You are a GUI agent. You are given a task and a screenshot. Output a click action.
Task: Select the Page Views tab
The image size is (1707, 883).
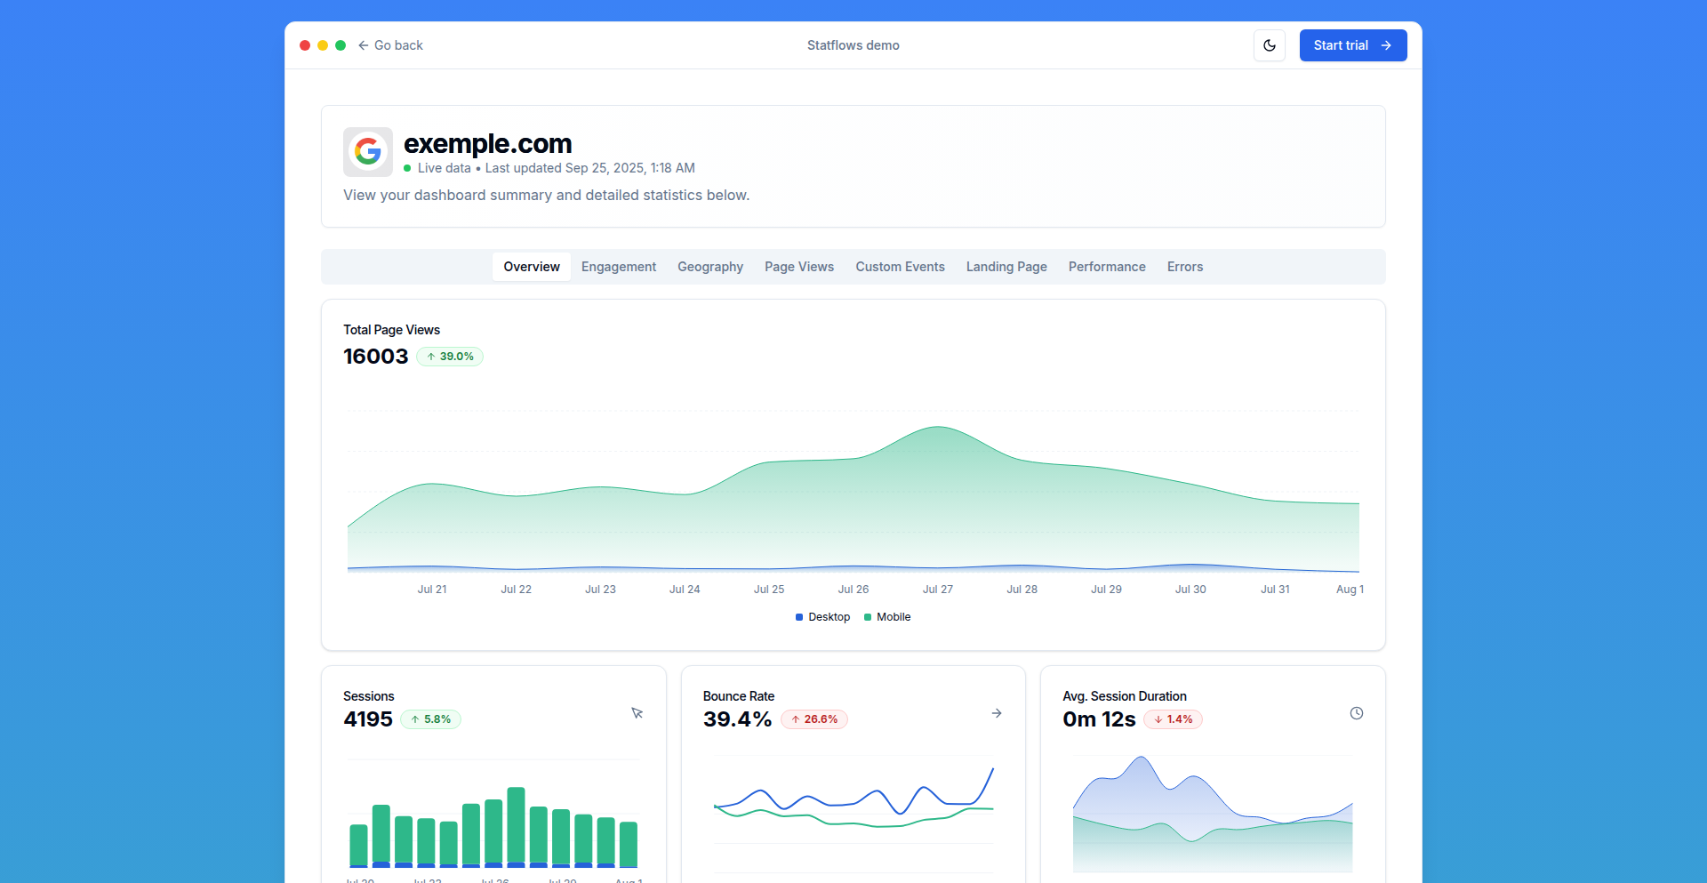(798, 267)
